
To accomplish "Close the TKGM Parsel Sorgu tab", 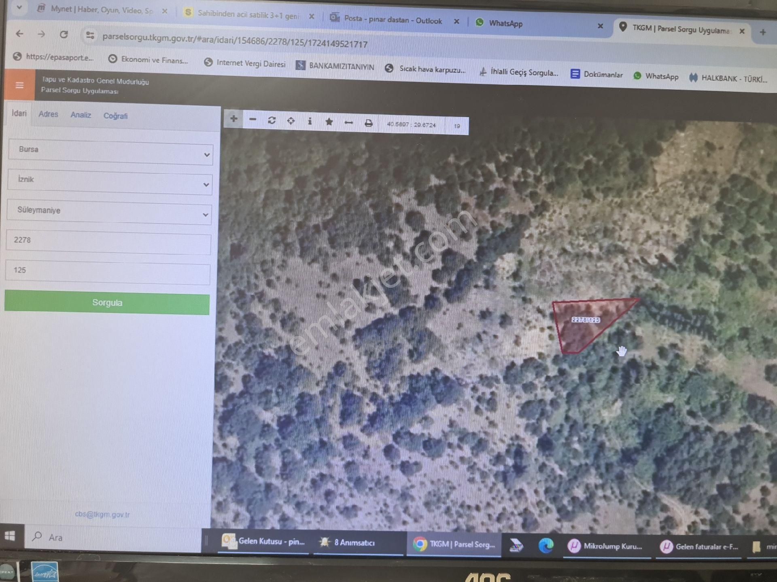I will pos(742,31).
